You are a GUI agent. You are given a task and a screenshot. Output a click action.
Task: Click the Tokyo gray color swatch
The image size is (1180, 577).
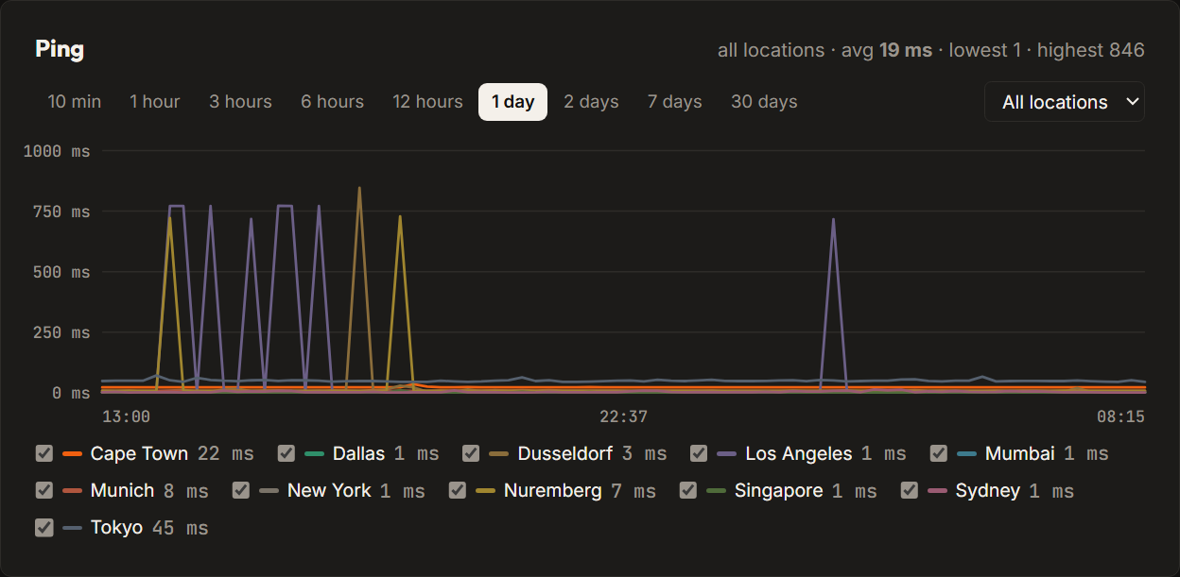[x=72, y=528]
